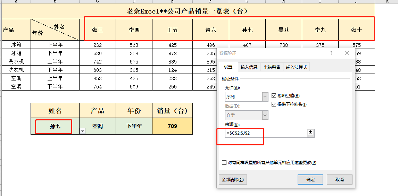The width and height of the screenshot is (398, 196).
Task: Toggle the 忽略空值 checkbox
Action: click(274, 96)
